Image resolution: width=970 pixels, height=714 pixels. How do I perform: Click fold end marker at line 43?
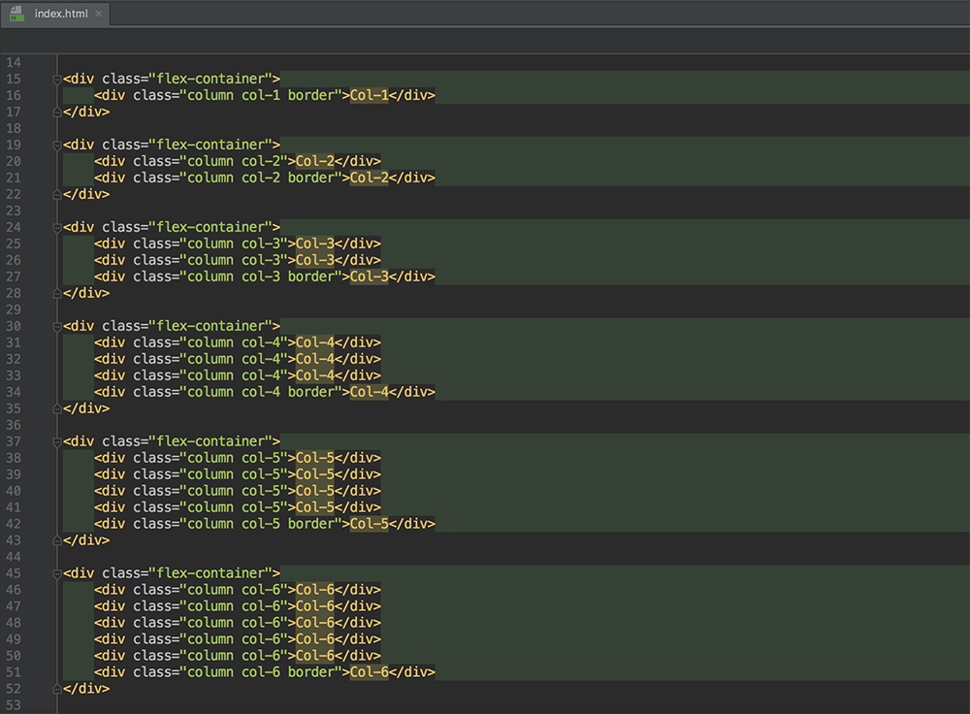(x=57, y=540)
